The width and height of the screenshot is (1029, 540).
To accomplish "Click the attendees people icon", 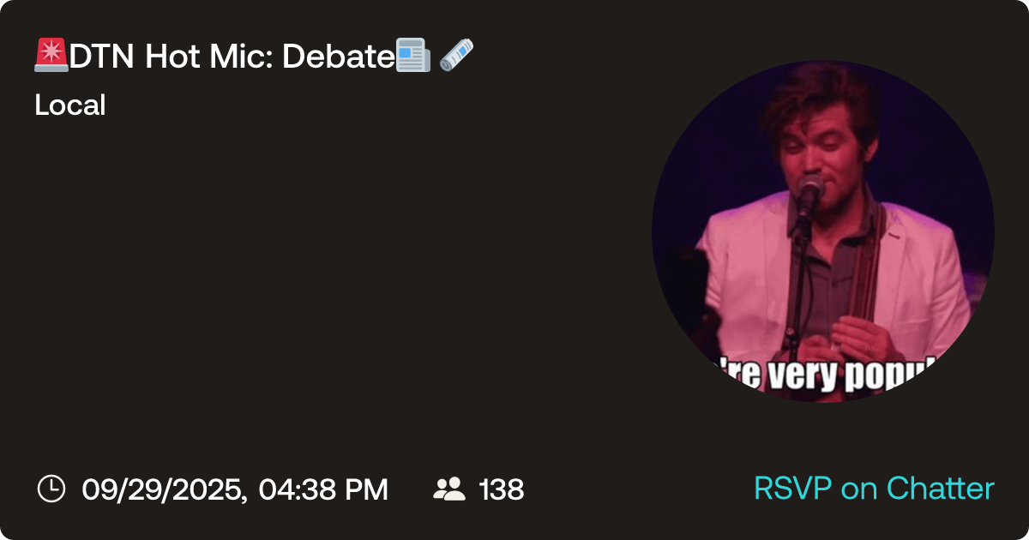I will (449, 489).
